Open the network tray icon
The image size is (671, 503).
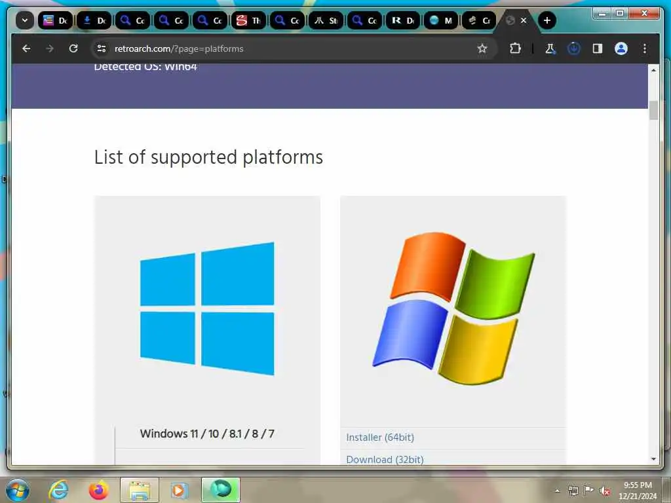pyautogui.click(x=573, y=491)
